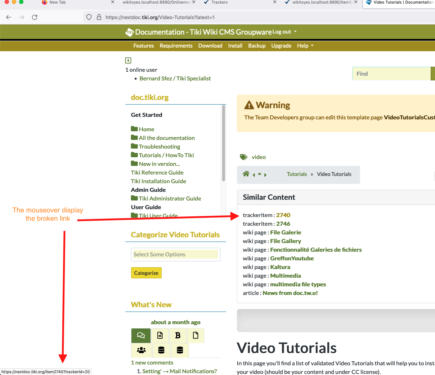435x375 pixels.
Task: Open the File Gallery wiki page
Action: tap(286, 241)
